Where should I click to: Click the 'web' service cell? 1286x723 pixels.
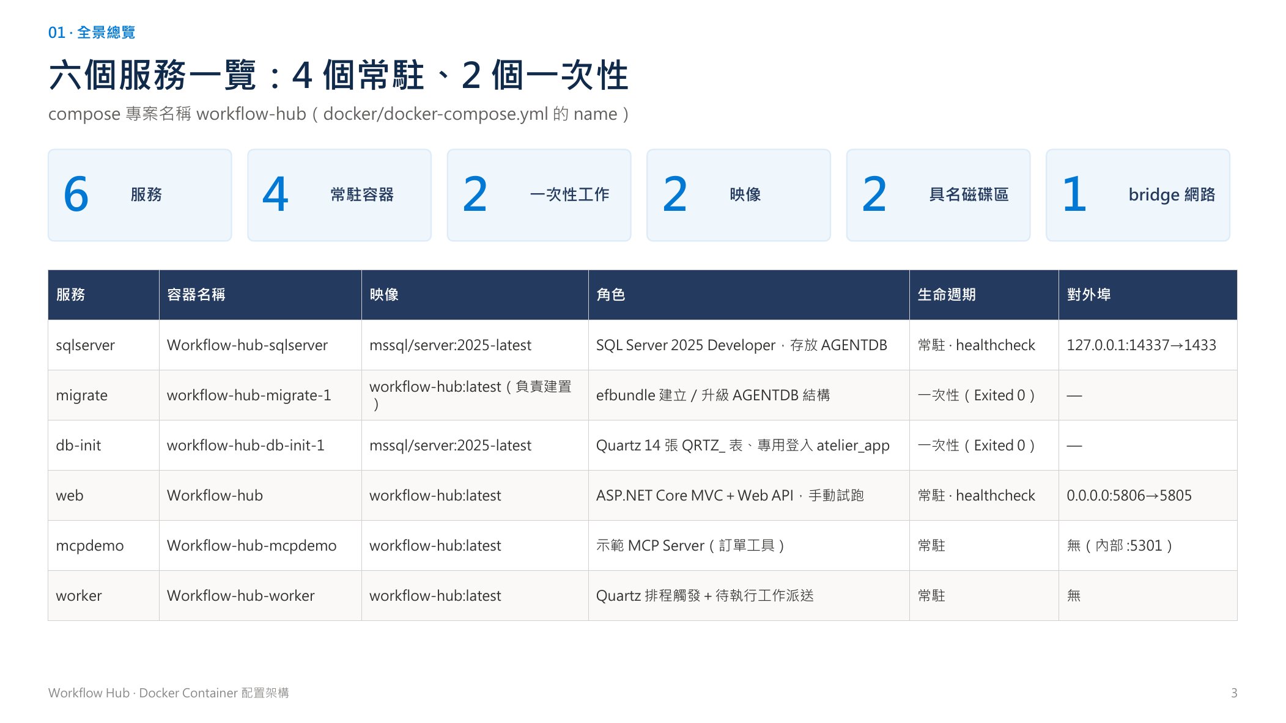coord(103,496)
